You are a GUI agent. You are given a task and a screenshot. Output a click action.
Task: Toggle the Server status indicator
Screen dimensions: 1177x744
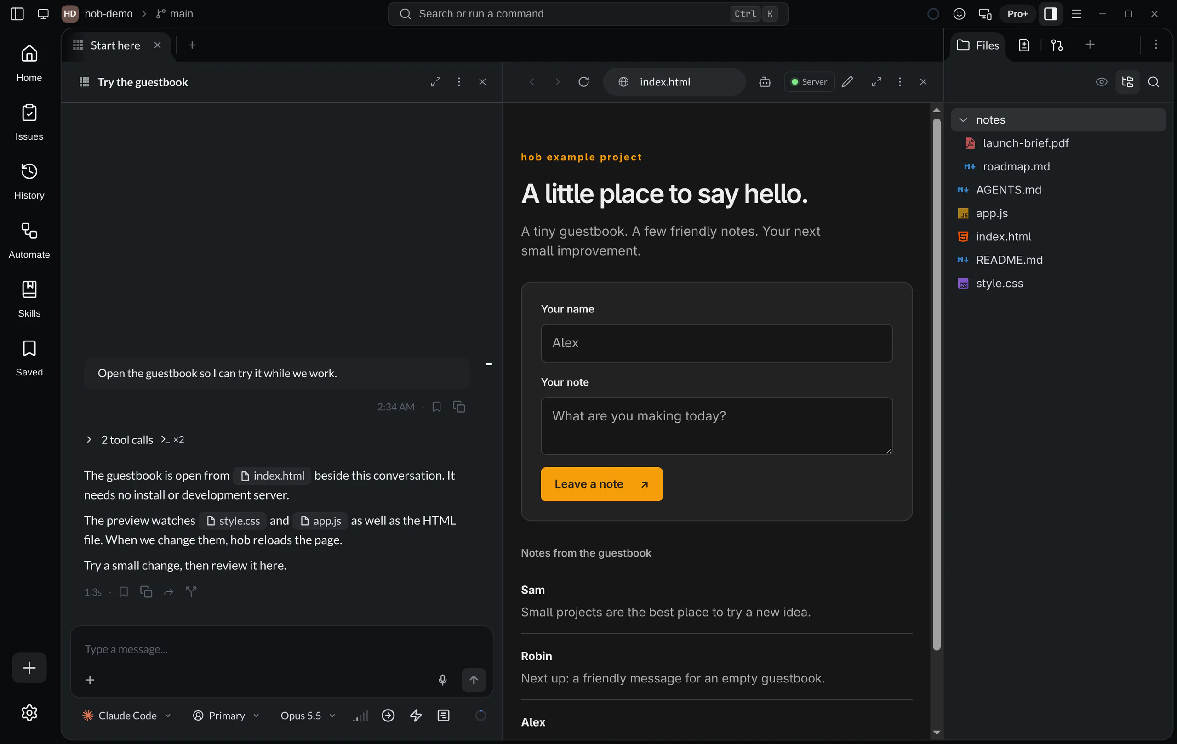[x=809, y=82]
